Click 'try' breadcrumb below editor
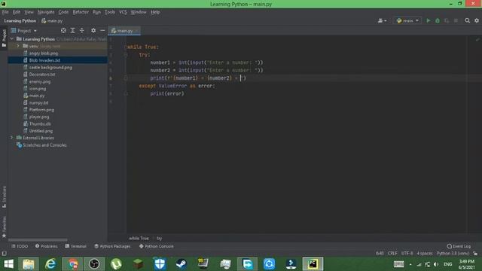This screenshot has height=271, width=482. click(159, 238)
